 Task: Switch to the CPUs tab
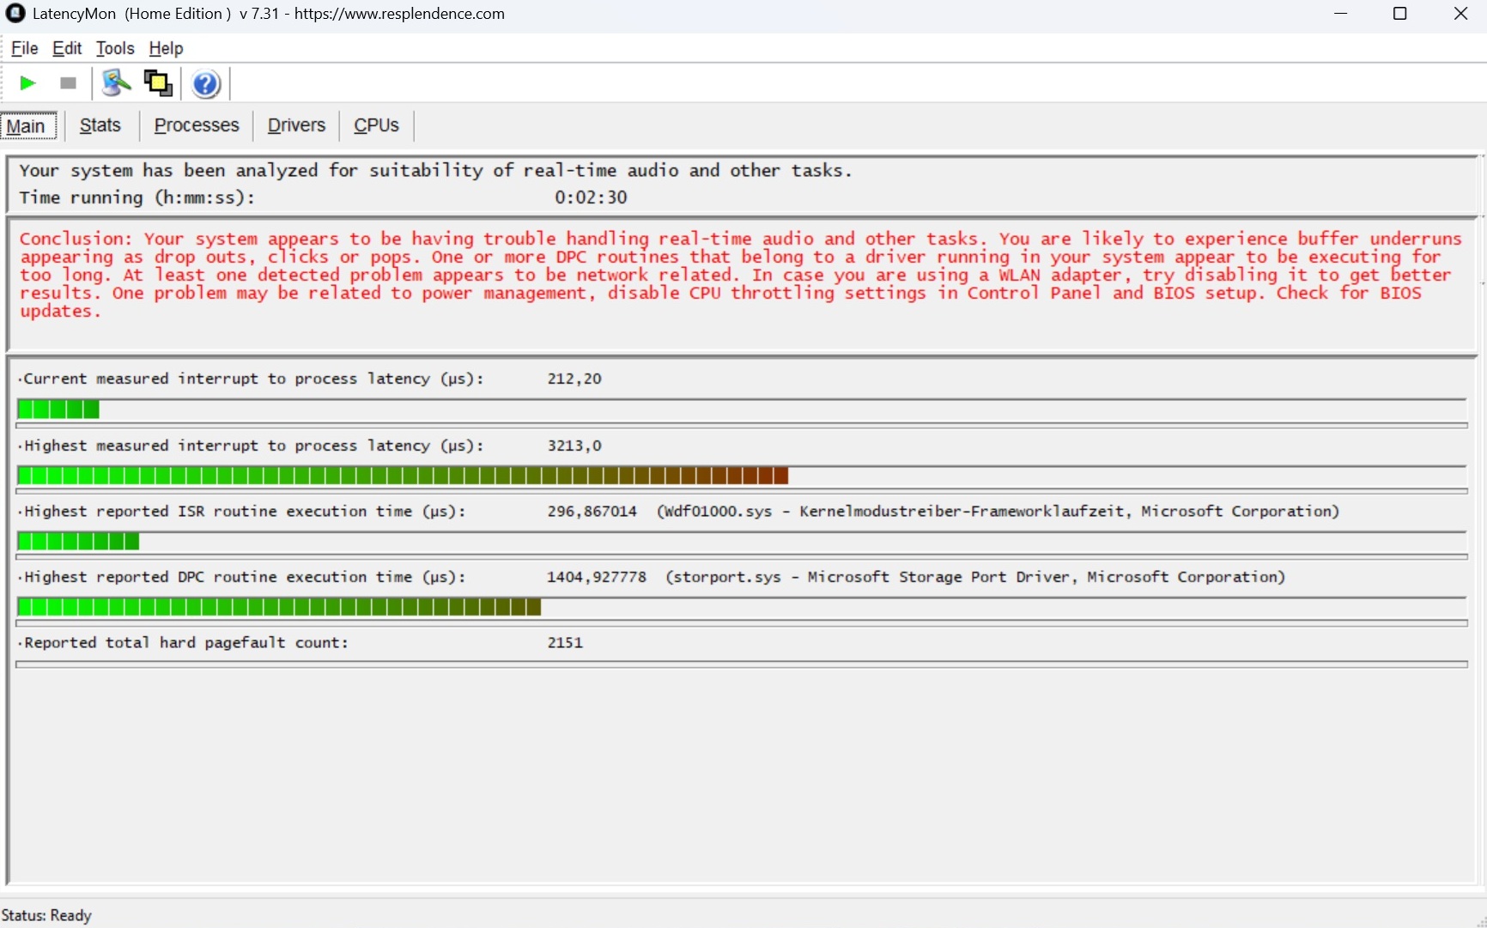point(376,125)
